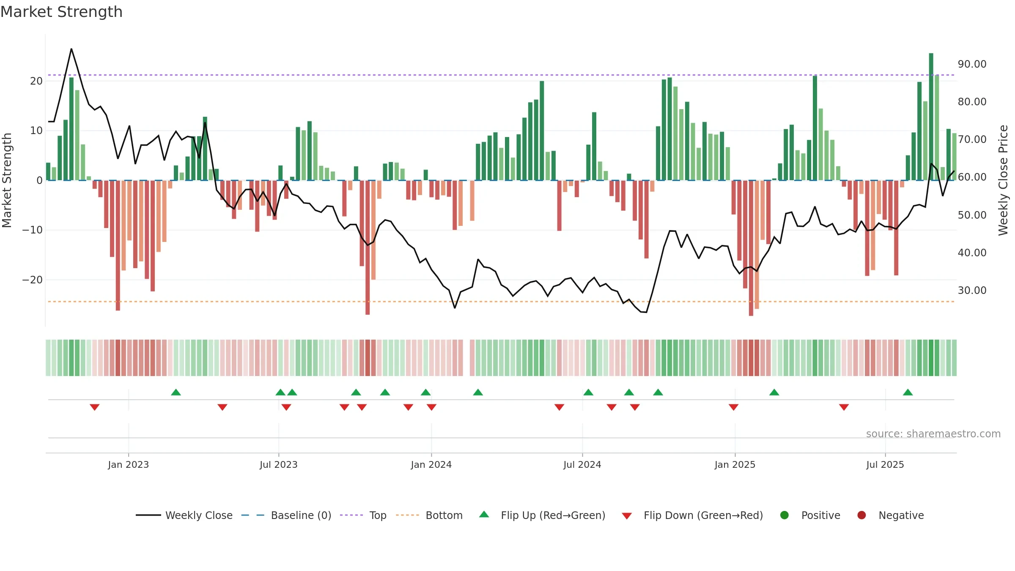Toggle the Positive legend entry
The width and height of the screenshot is (1015, 571).
[x=810, y=515]
